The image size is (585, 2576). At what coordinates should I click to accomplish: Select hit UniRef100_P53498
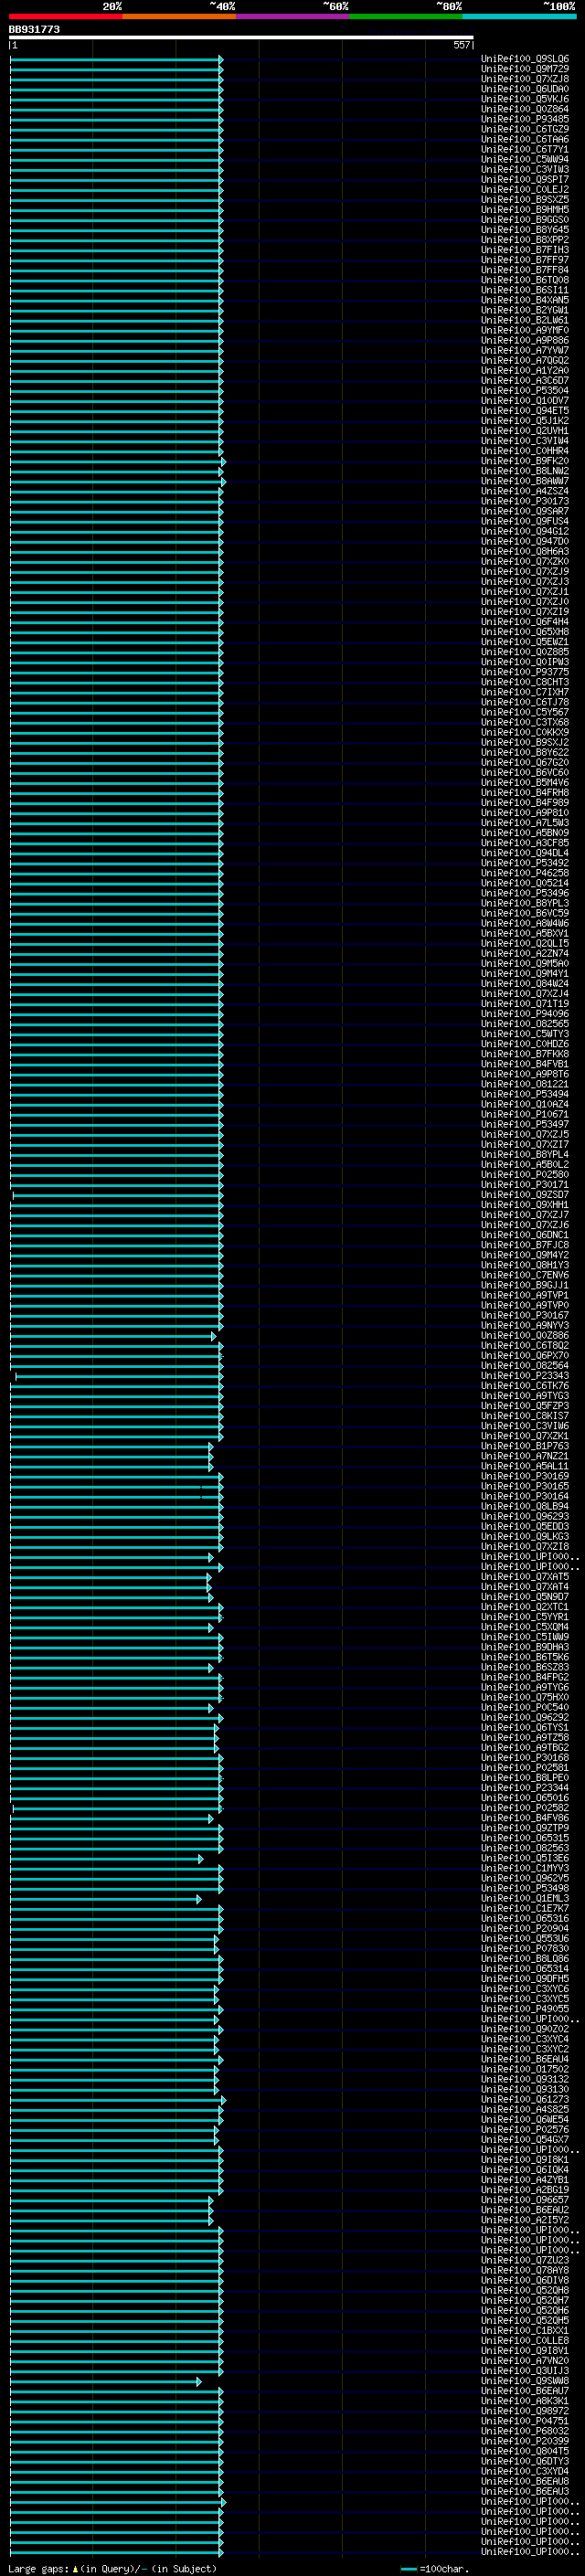(525, 1888)
